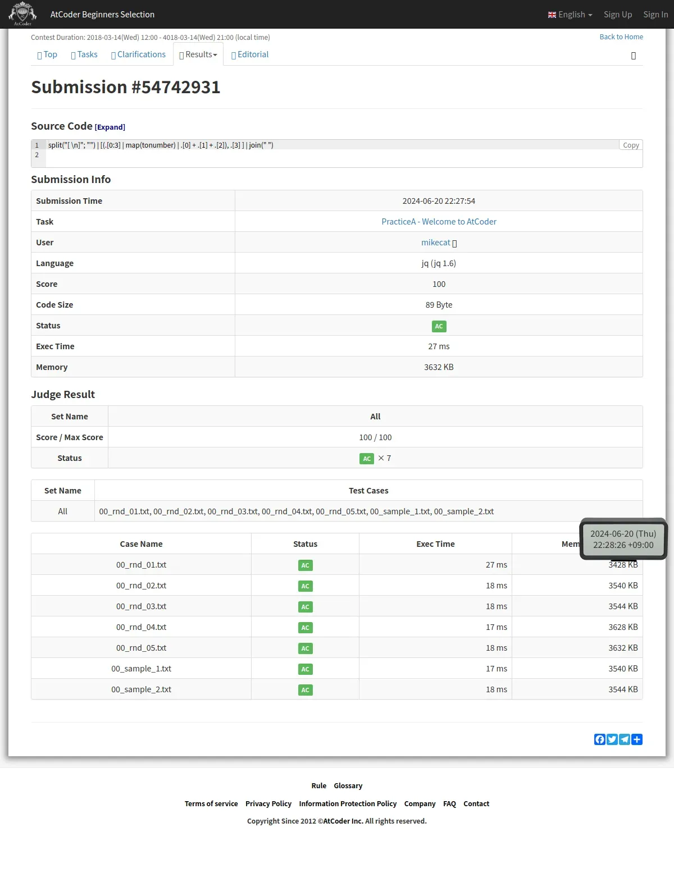Click the icon at right of tab bar
This screenshot has width=674, height=882.
(634, 56)
